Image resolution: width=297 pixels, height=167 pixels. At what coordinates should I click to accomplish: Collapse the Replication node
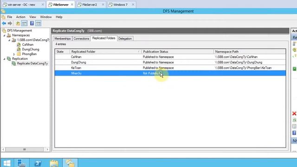click(x=4, y=59)
